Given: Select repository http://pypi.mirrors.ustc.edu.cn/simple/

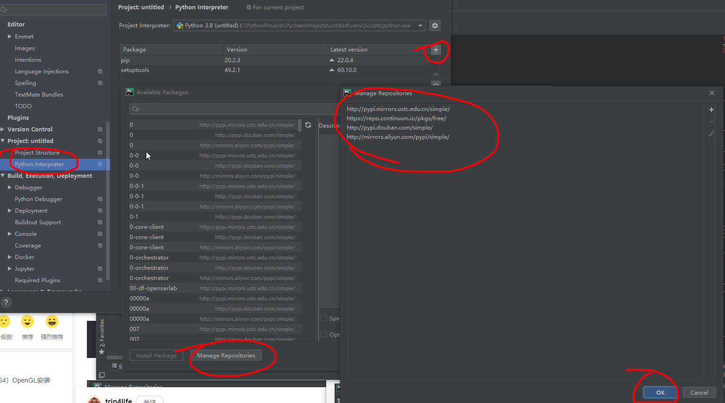Looking at the screenshot, I should click(x=398, y=109).
